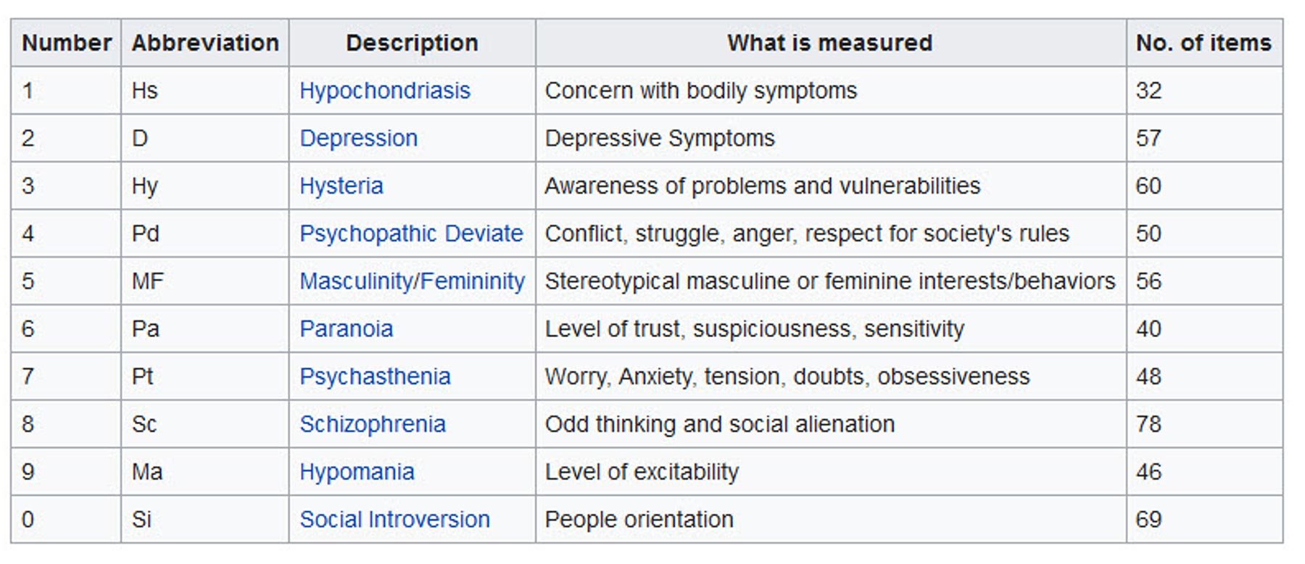Click the Depression link
This screenshot has width=1305, height=564.
click(x=358, y=138)
